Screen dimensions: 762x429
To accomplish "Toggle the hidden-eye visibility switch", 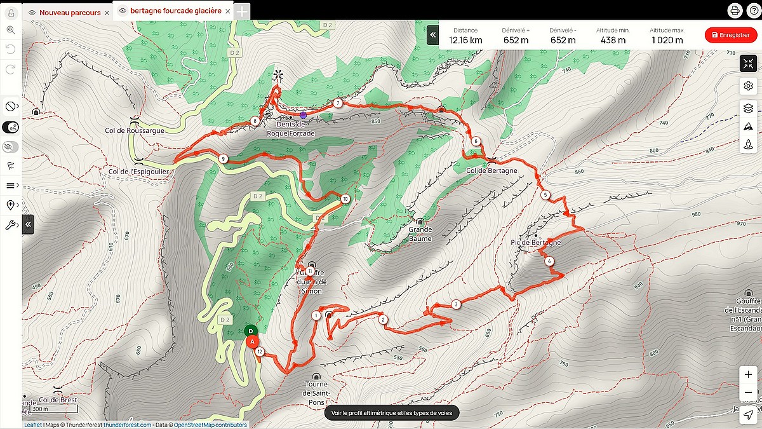I will (x=11, y=147).
